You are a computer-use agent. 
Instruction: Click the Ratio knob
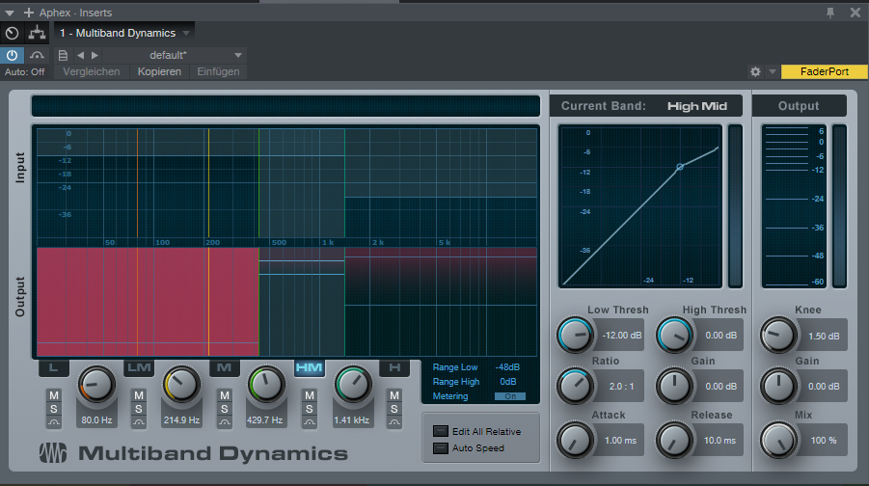(575, 386)
